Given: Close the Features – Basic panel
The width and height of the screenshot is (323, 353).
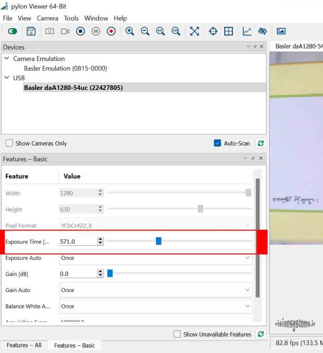Looking at the screenshot, I should tap(261, 158).
